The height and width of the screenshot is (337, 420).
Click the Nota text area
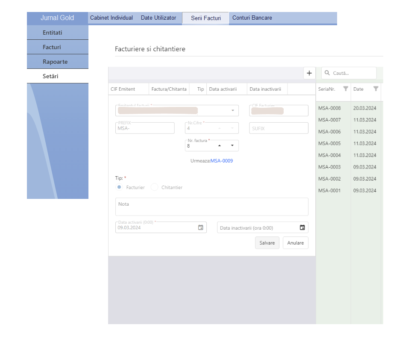211,207
